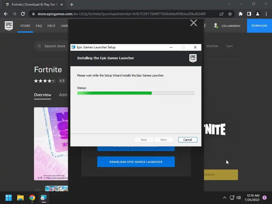272x204 pixels.
Task: Click Chrome's forward navigation arrow
Action: (14, 14)
